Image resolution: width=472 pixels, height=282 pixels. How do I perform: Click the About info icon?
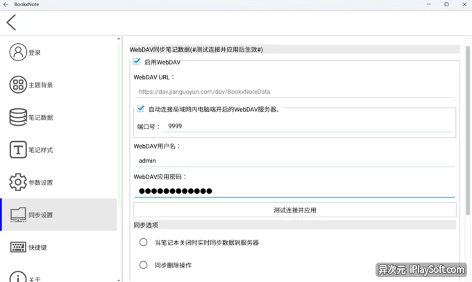click(18, 276)
